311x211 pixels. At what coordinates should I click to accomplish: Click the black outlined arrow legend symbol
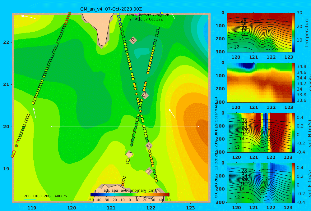(137, 19)
